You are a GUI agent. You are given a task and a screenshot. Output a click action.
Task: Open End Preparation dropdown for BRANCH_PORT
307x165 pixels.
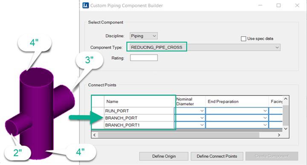[237, 118]
